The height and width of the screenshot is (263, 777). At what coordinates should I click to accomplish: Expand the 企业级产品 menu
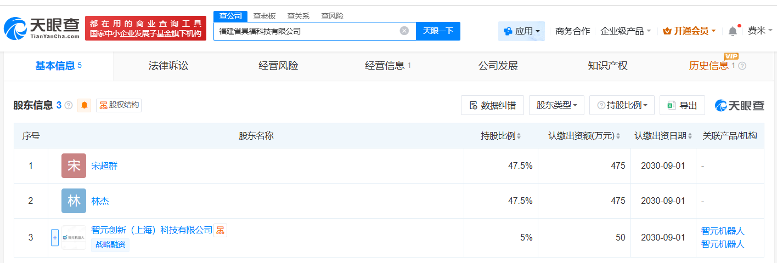[x=626, y=31]
